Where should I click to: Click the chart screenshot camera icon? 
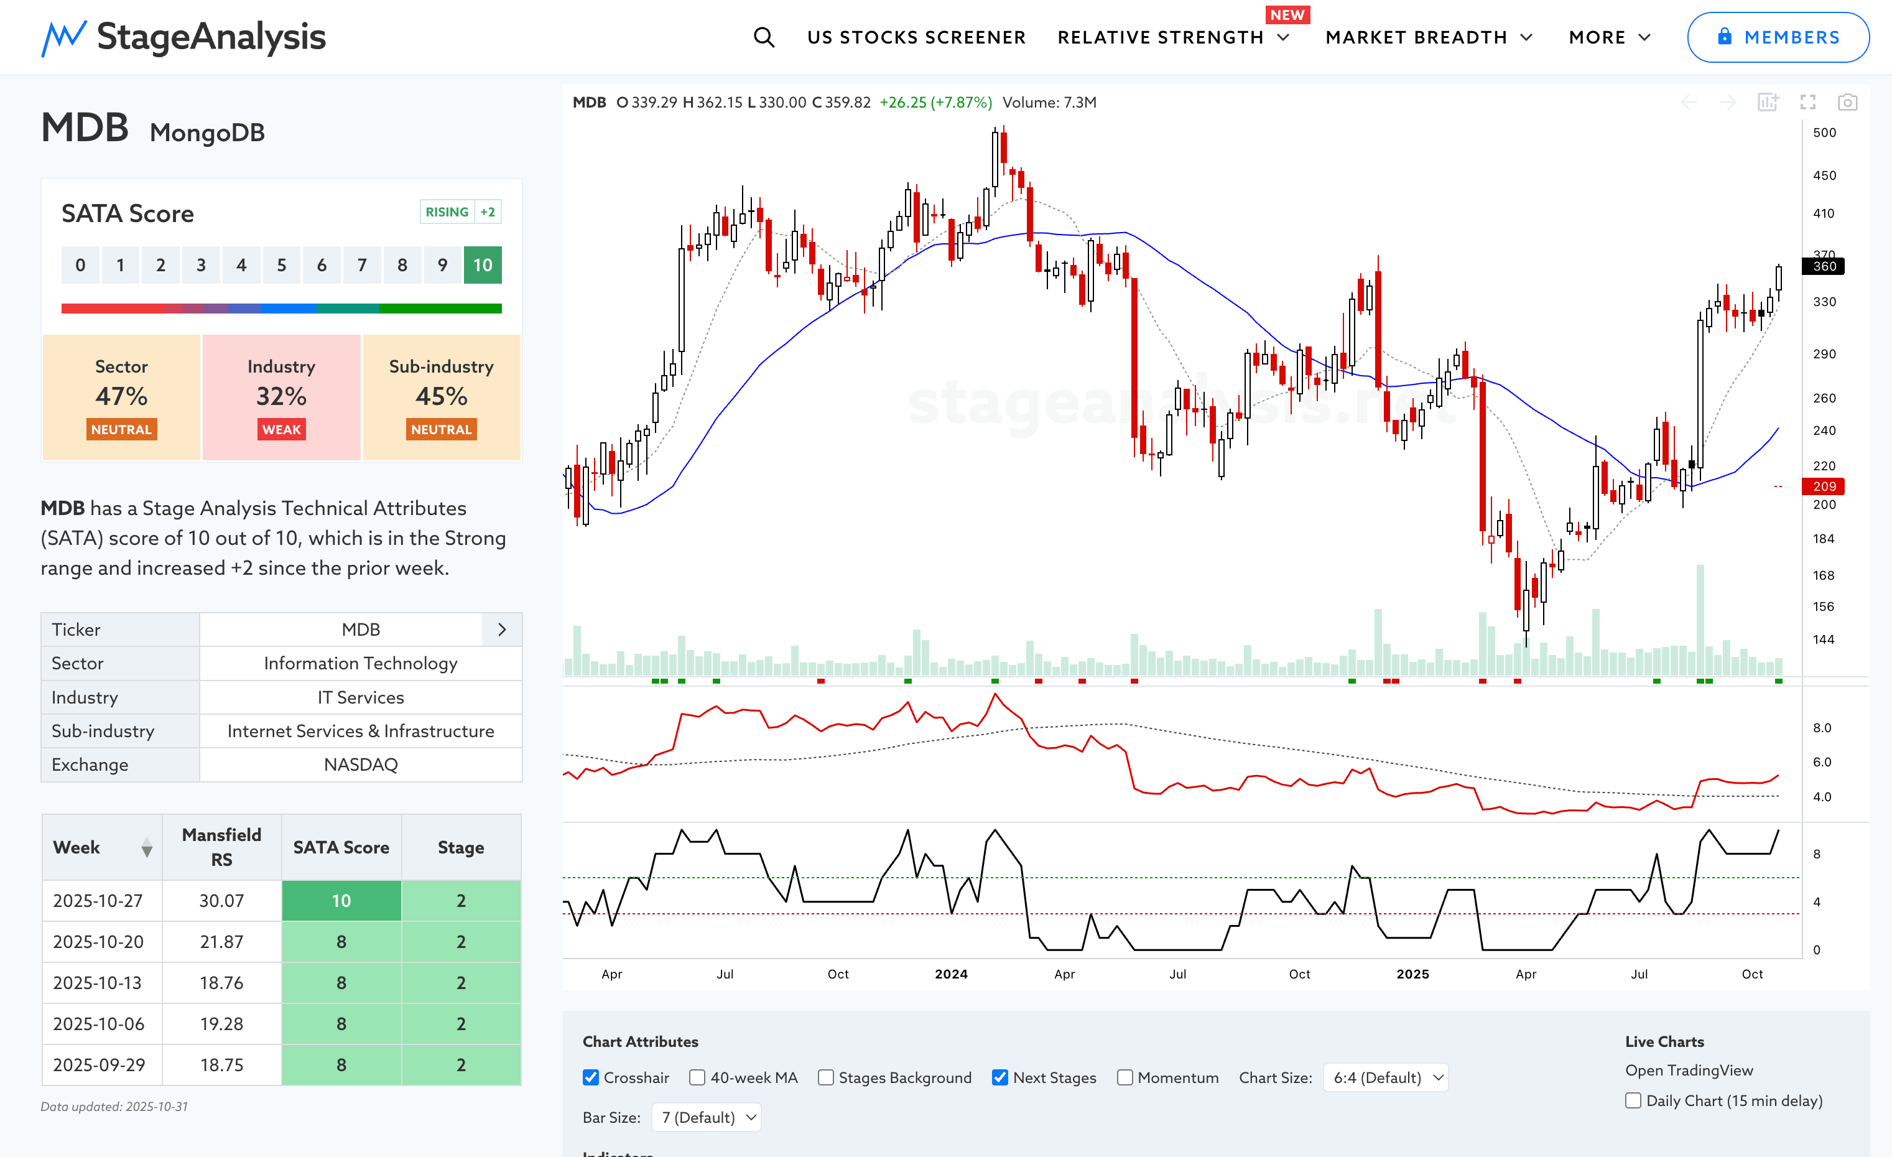[x=1847, y=102]
